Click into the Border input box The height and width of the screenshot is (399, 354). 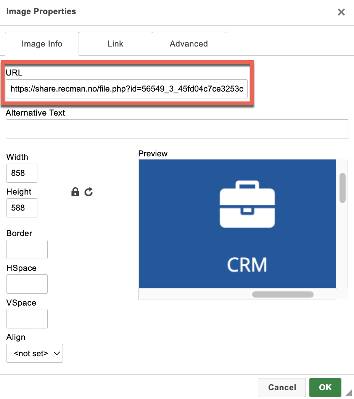coord(27,249)
